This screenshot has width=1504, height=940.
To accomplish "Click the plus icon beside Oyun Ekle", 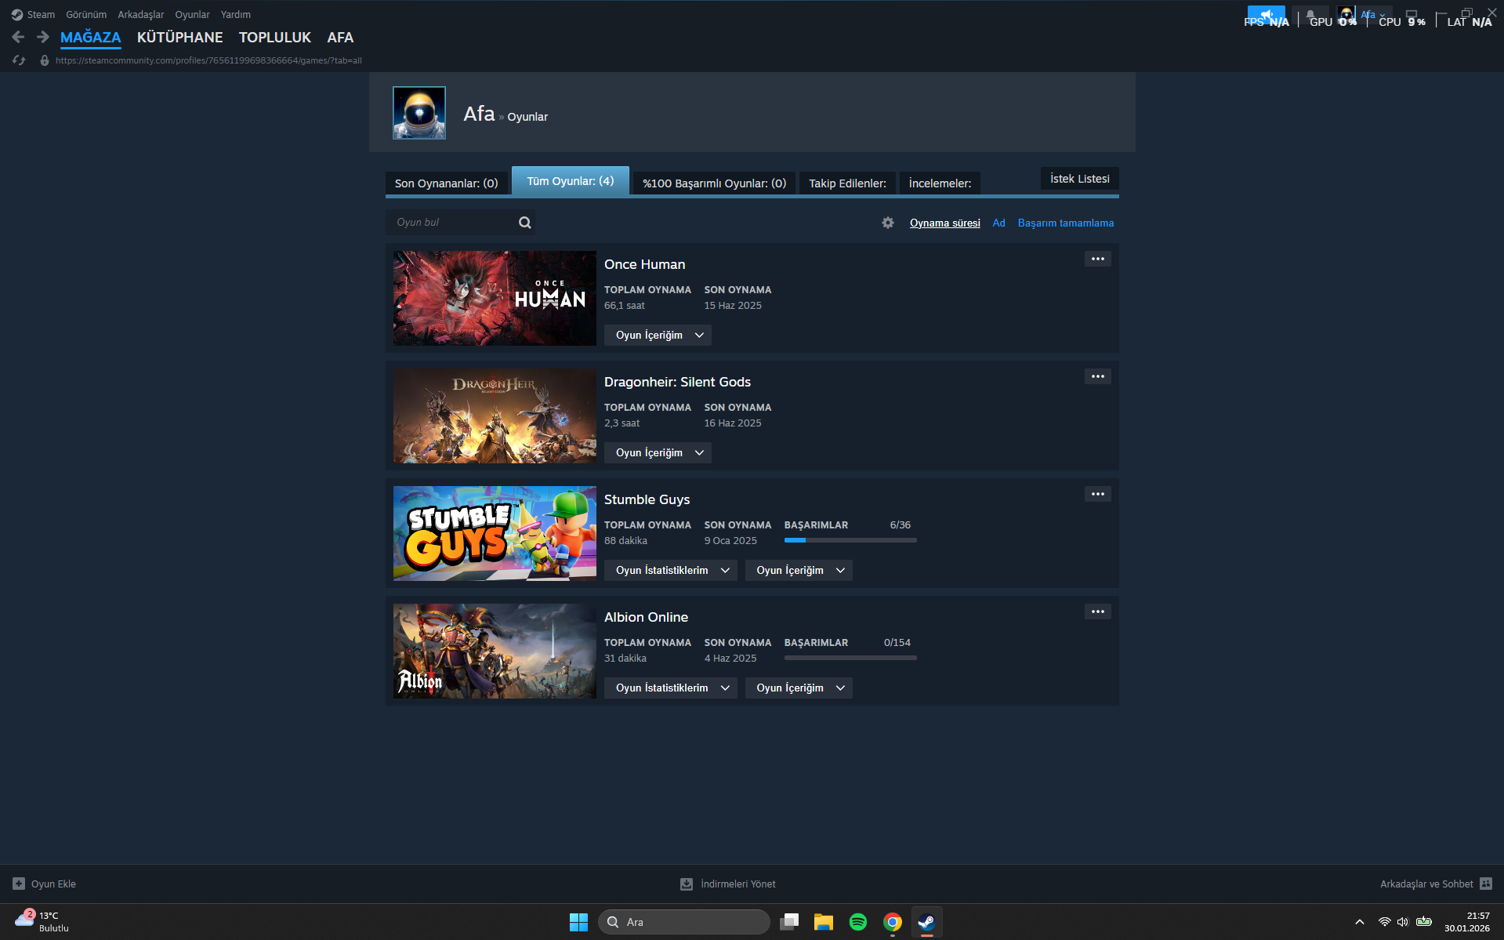I will coord(19,884).
